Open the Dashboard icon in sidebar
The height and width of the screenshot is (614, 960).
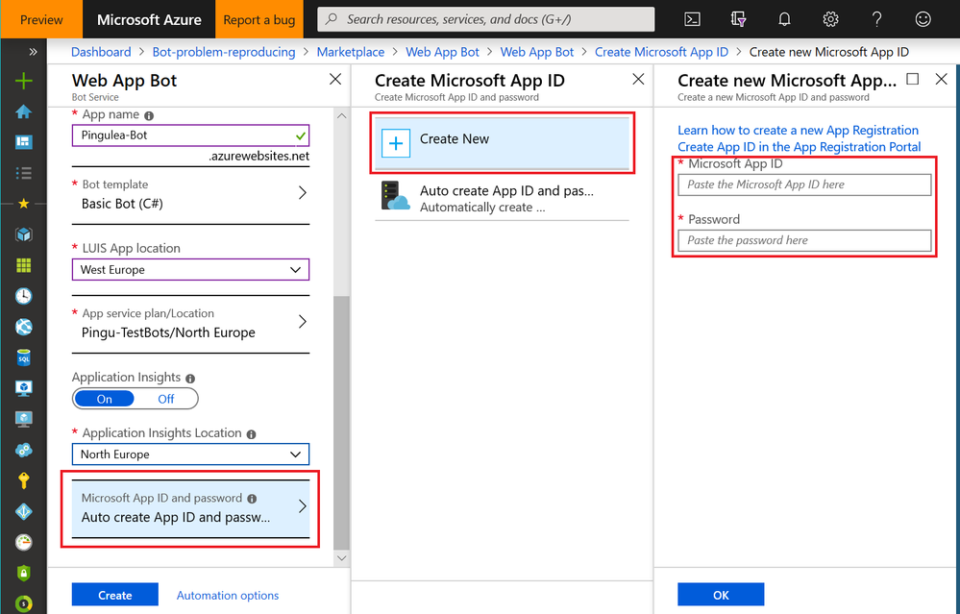click(23, 142)
